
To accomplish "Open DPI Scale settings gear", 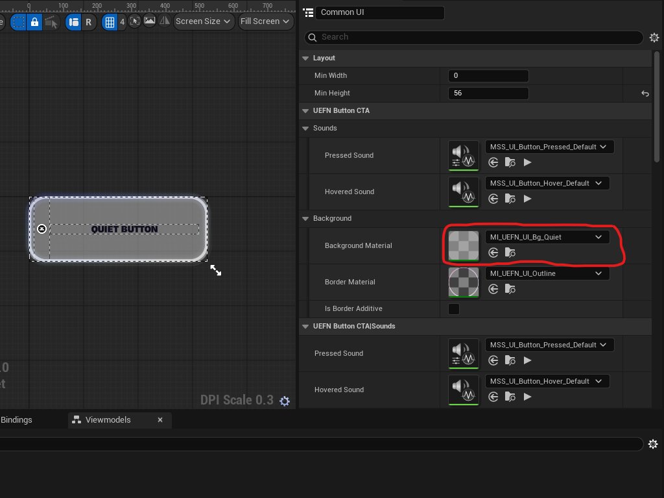I will (x=285, y=401).
